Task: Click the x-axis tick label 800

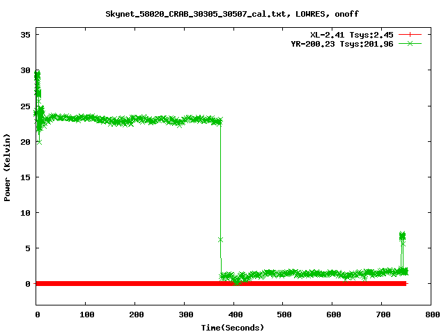Action: click(x=432, y=315)
